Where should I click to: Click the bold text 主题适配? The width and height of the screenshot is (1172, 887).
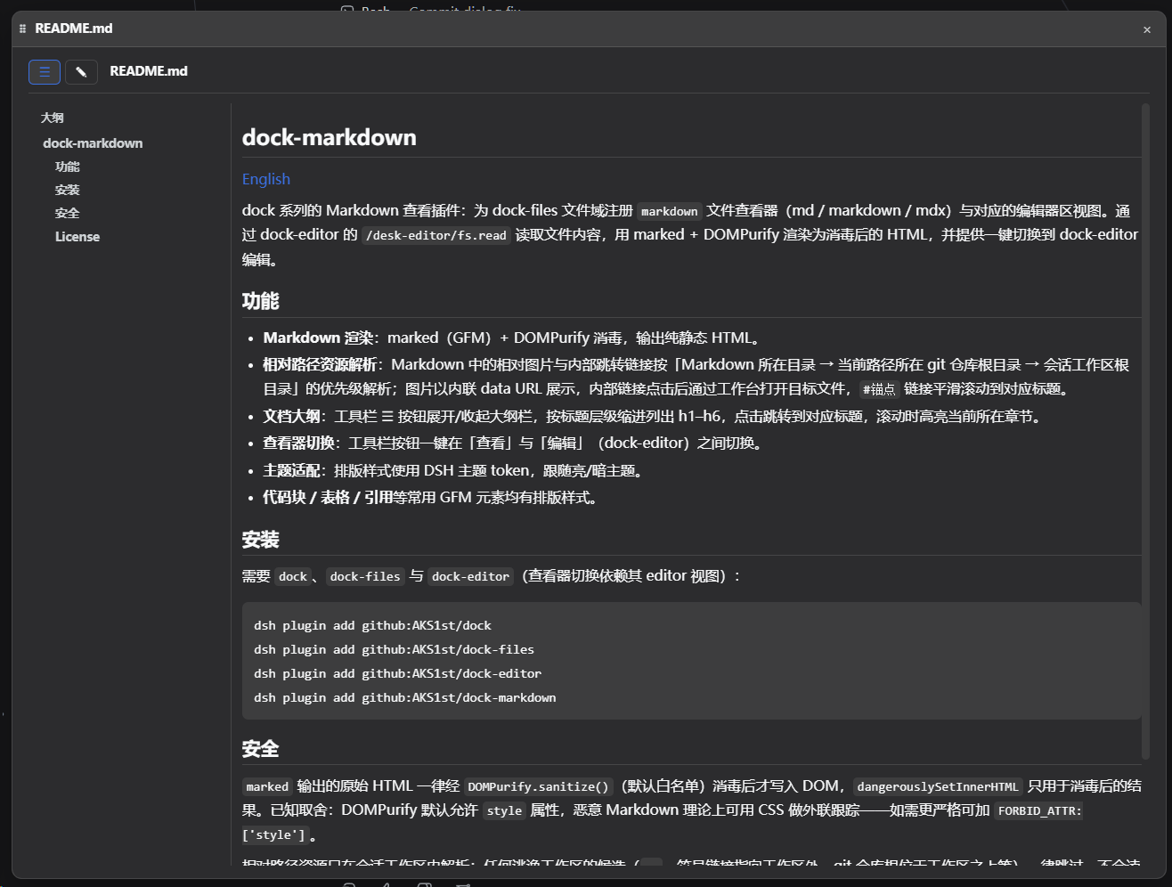coord(292,471)
